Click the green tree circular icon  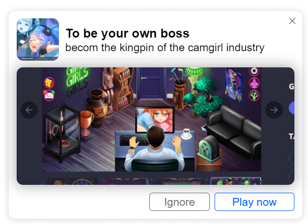(254, 96)
